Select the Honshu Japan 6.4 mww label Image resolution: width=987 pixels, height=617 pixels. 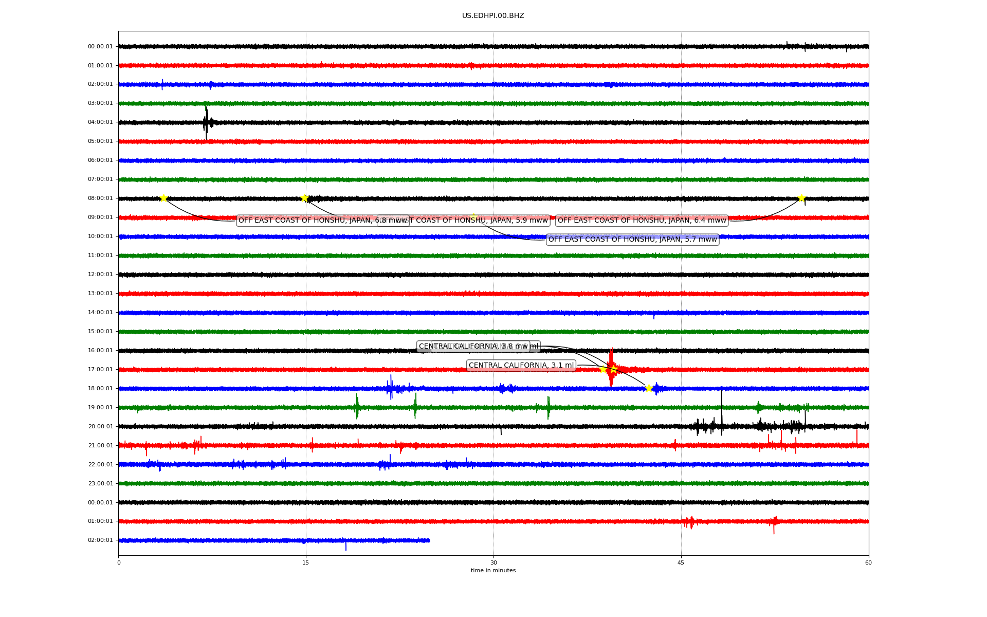point(642,221)
